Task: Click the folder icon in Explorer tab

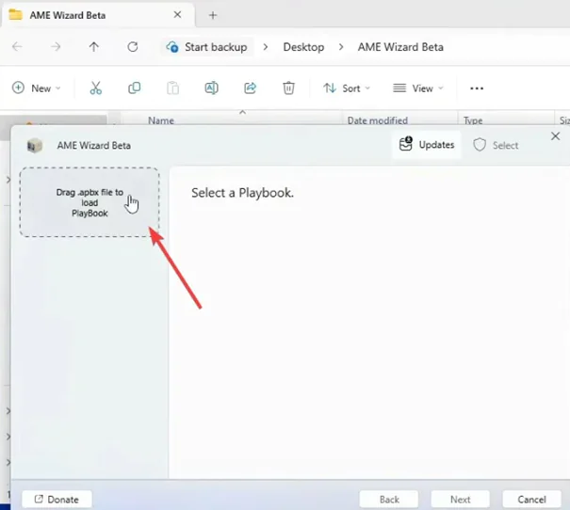Action: point(15,15)
